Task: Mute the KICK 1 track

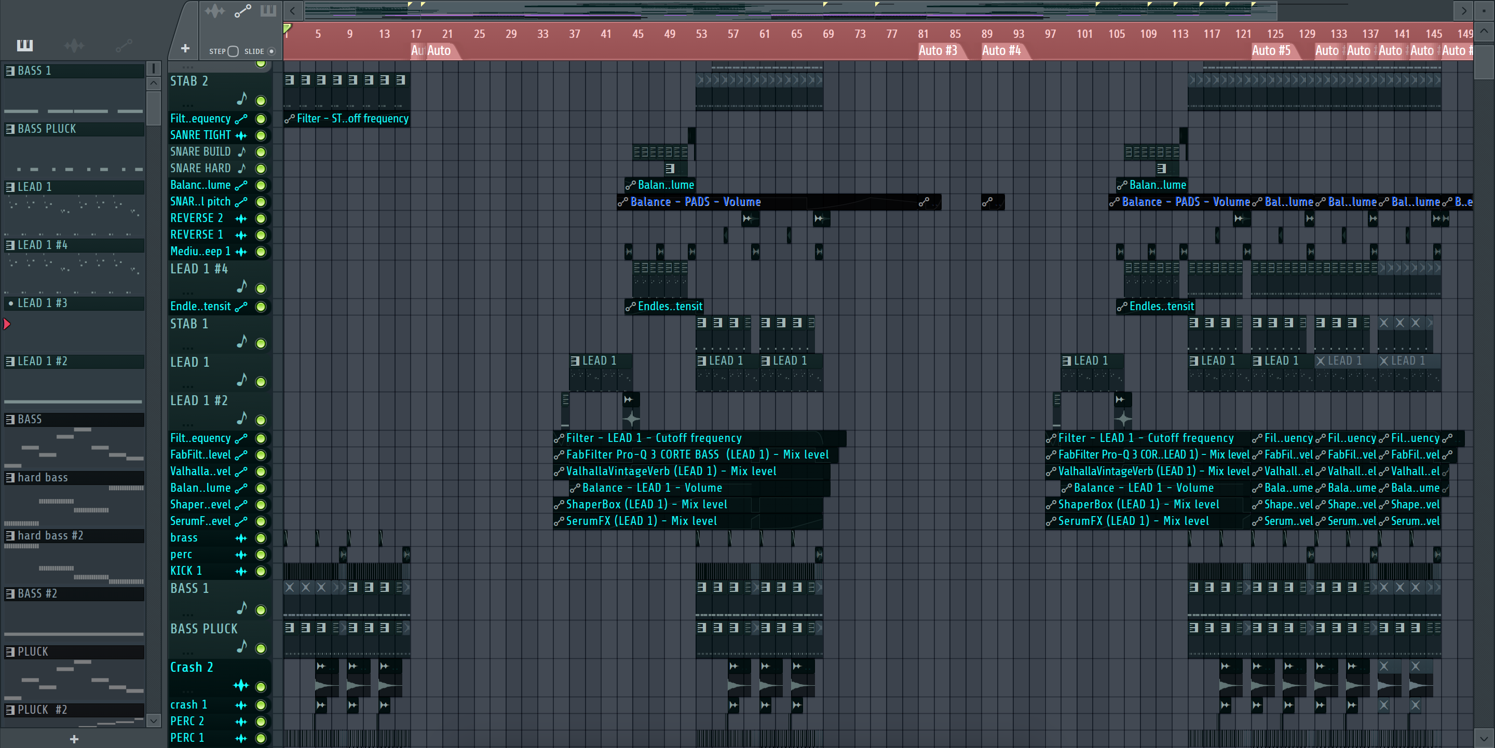Action: point(261,571)
